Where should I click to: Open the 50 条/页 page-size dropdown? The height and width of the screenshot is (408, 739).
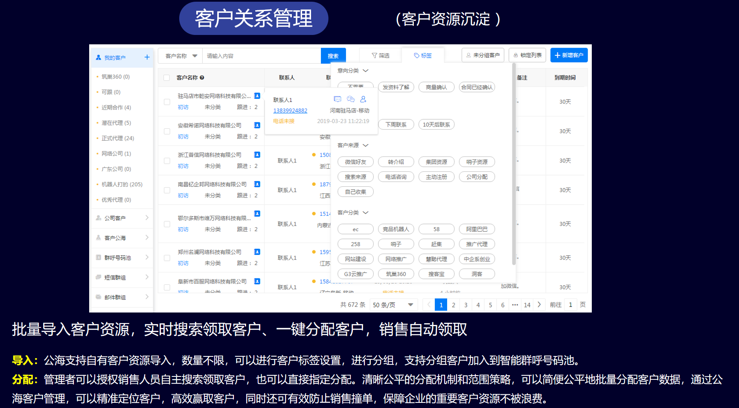(x=393, y=305)
